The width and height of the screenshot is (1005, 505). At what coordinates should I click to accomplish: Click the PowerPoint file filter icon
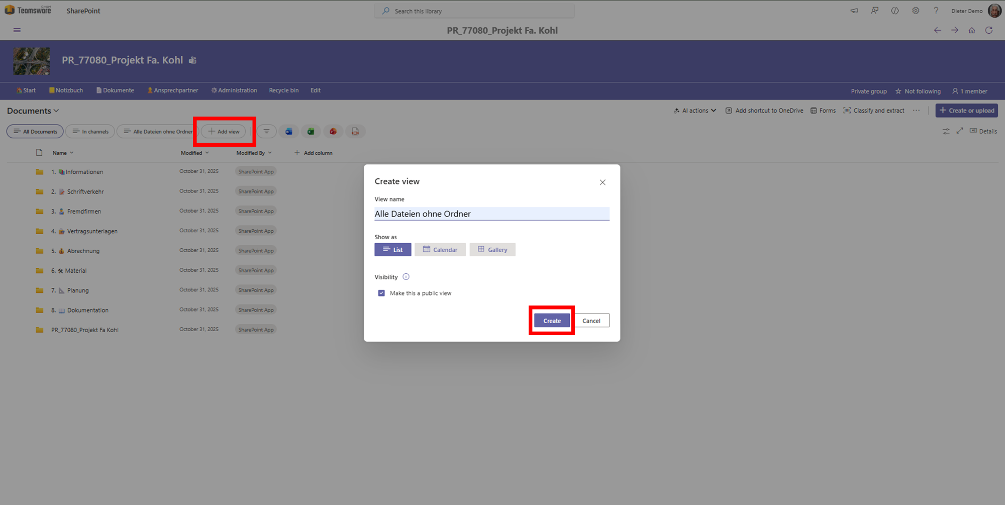333,132
